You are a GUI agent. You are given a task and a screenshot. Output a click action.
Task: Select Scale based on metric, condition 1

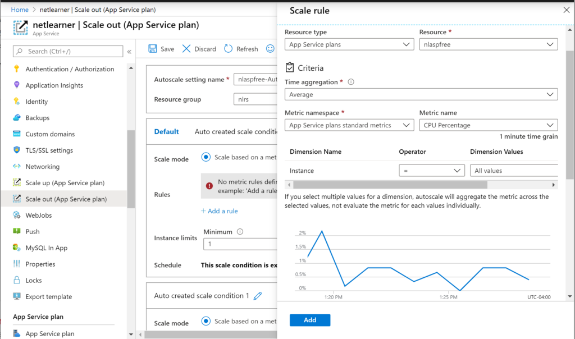point(206,321)
